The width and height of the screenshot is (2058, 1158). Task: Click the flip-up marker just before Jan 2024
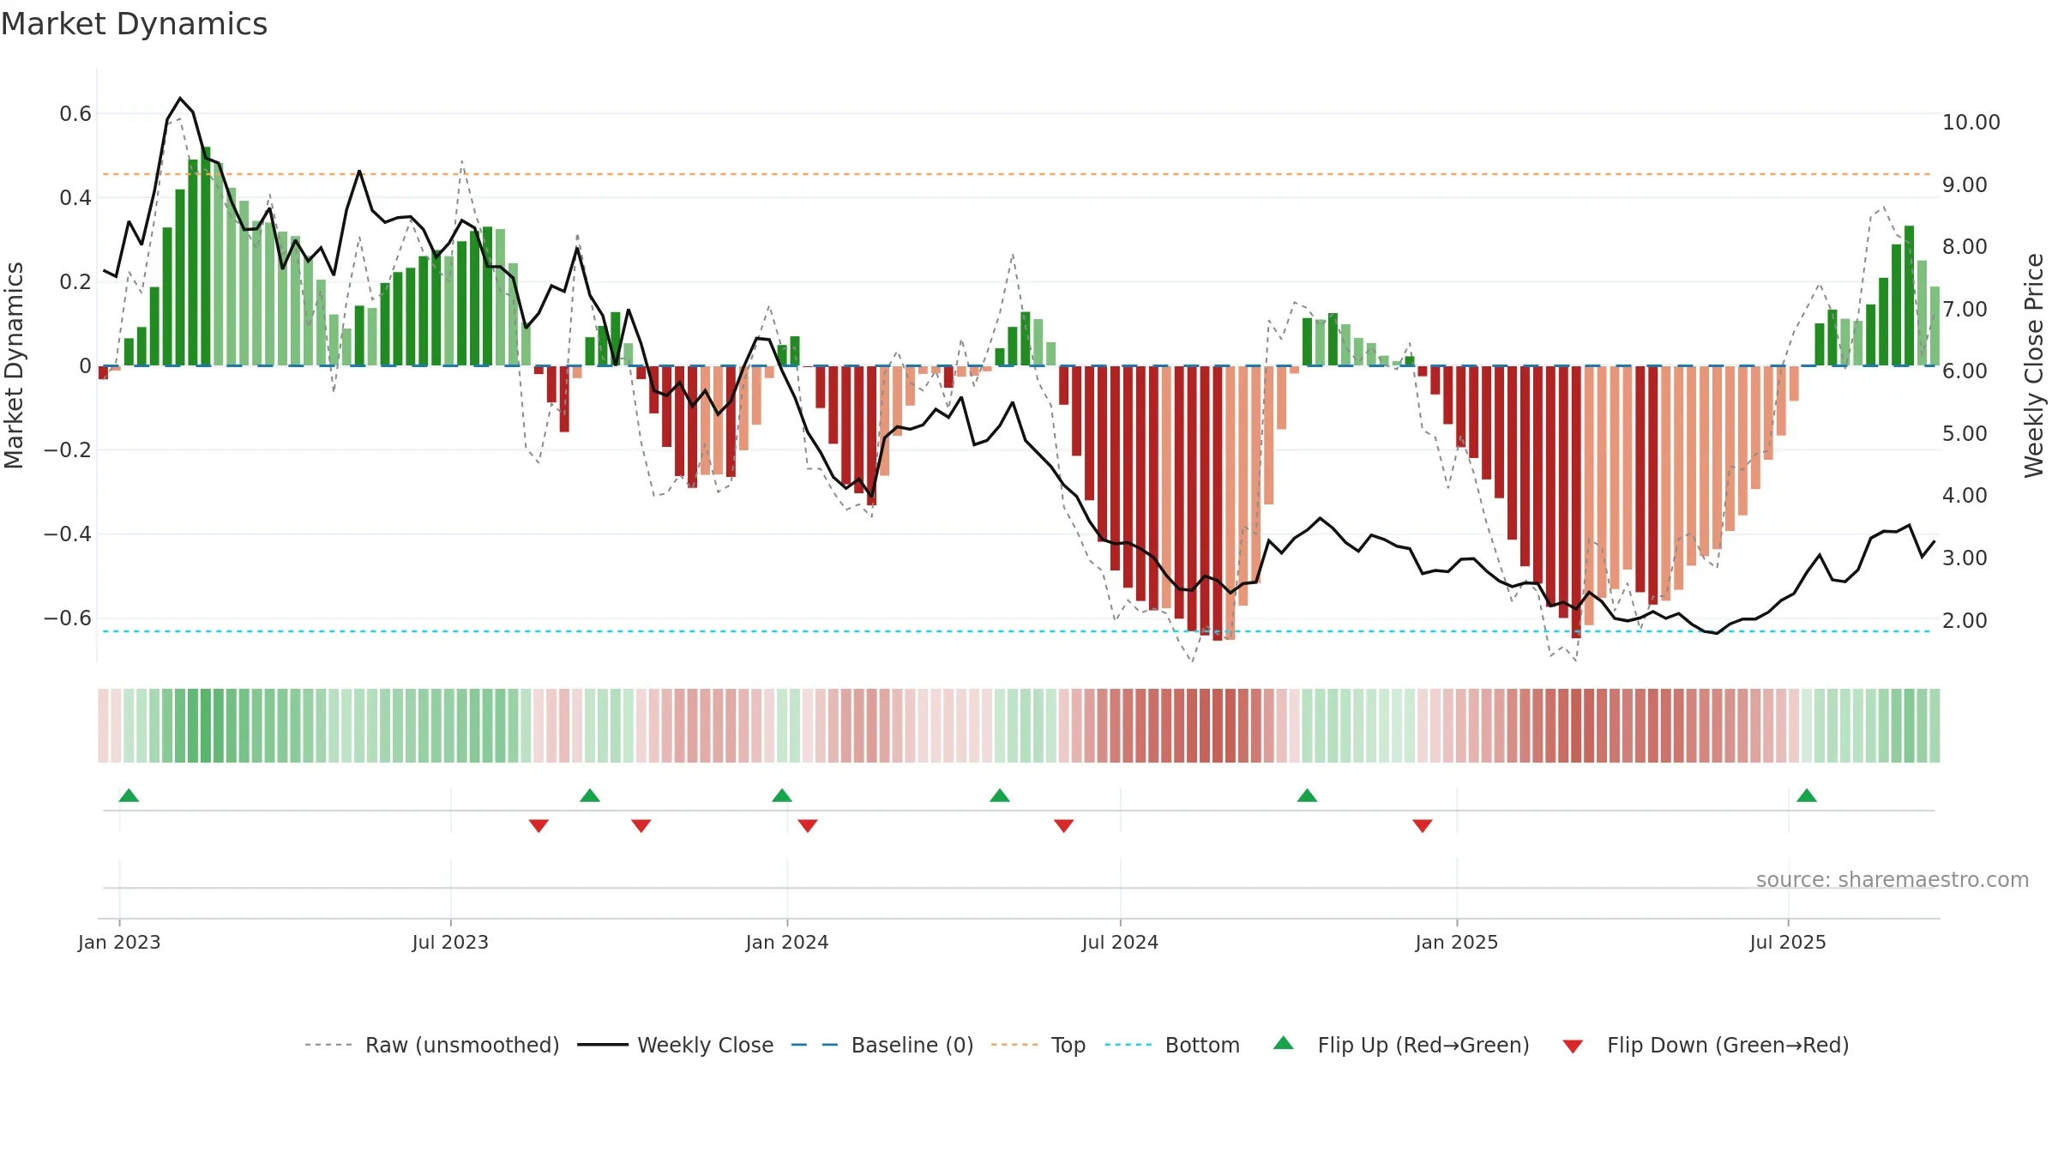click(x=782, y=795)
